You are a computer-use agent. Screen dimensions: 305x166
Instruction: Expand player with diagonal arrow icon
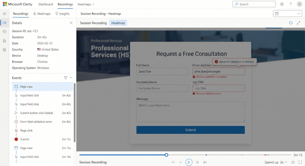(298, 23)
